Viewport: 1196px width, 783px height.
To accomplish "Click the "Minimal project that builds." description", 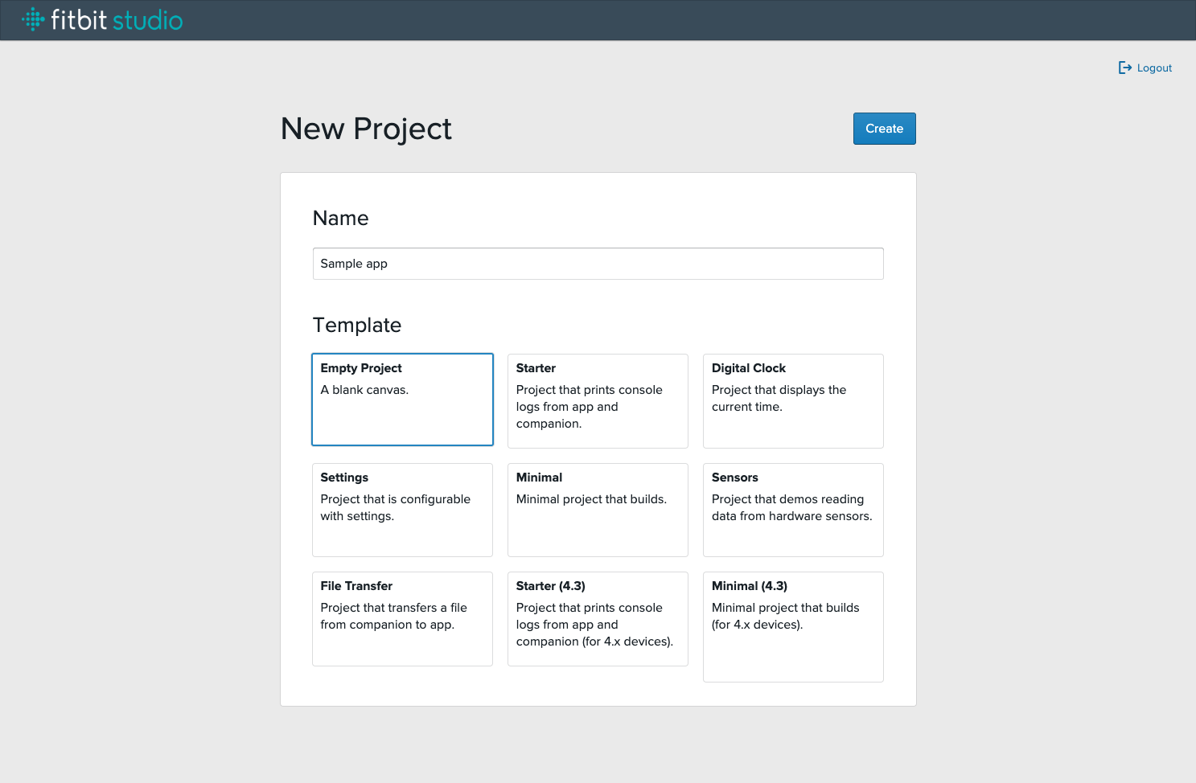I will (x=591, y=499).
